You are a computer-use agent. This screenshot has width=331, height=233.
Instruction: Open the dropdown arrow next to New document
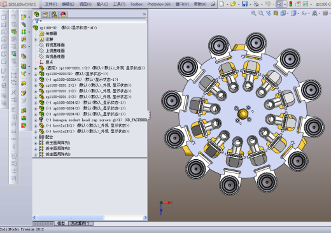pyautogui.click(x=227, y=4)
